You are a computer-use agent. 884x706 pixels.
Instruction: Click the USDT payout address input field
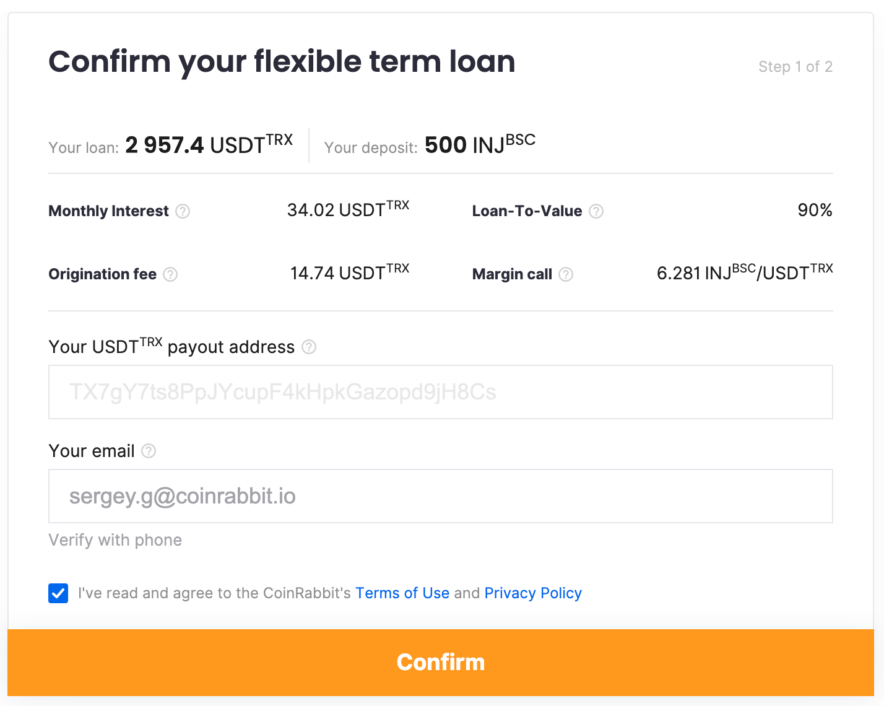click(x=441, y=392)
